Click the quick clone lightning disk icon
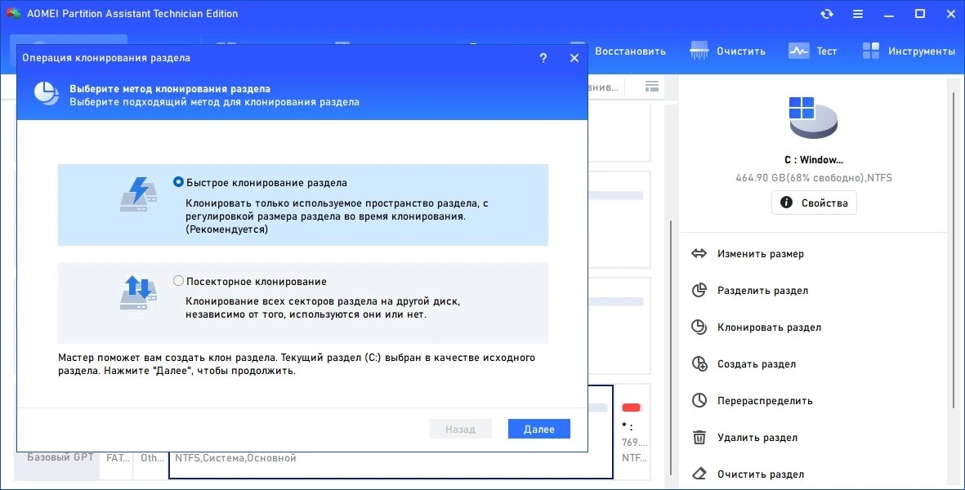 (138, 194)
